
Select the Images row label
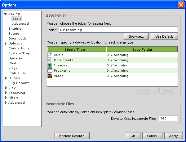point(60,65)
